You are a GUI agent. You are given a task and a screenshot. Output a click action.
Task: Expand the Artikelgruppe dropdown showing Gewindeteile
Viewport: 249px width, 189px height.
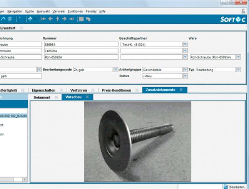tap(185, 70)
